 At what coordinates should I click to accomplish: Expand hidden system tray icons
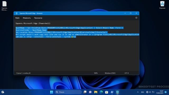click(138, 92)
